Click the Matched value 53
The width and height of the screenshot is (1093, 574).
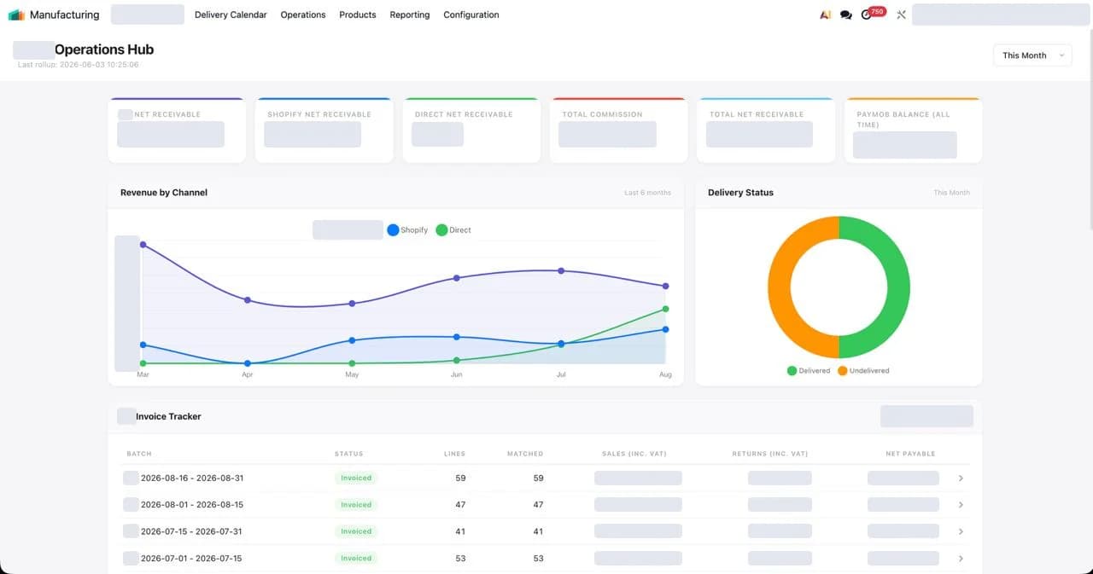tap(538, 559)
